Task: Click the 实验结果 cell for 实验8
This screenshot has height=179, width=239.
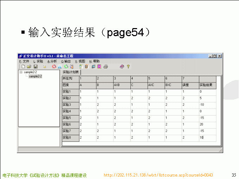Action: [x=207, y=138]
